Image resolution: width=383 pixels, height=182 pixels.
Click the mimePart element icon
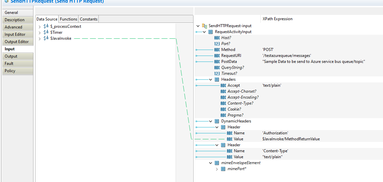[x=223, y=169]
